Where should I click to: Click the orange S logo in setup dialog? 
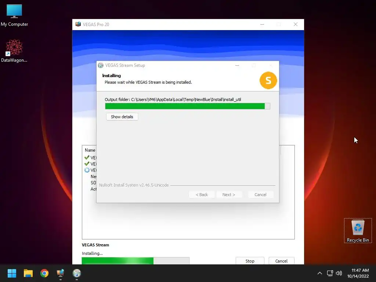(268, 80)
